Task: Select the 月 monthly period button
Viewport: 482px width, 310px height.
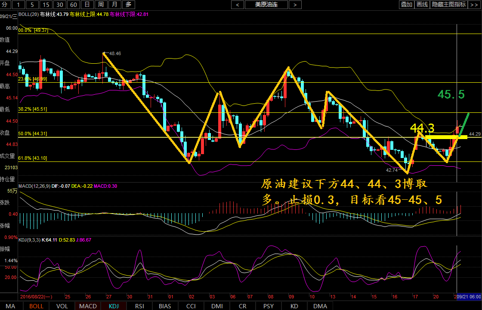Action: point(114,5)
